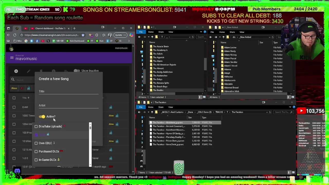329x185 pixels.
Task: Refresh the _New Added folder address bar
Action: (272, 37)
